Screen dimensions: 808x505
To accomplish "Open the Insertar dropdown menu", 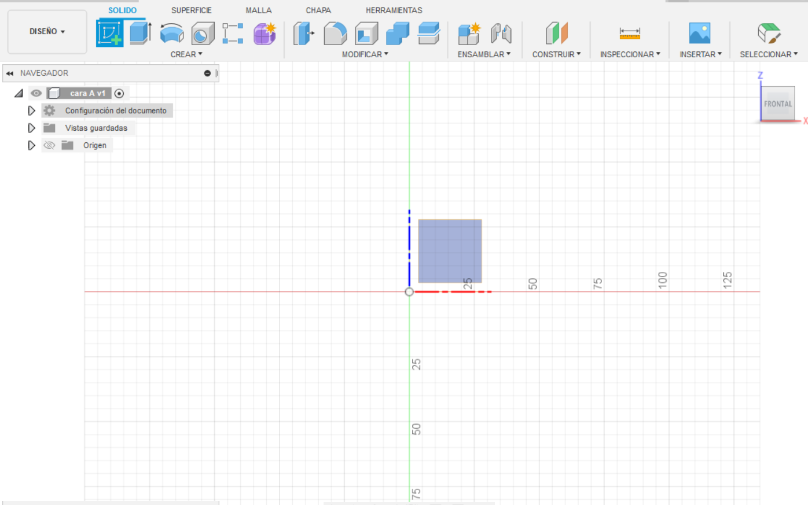I will tap(701, 54).
